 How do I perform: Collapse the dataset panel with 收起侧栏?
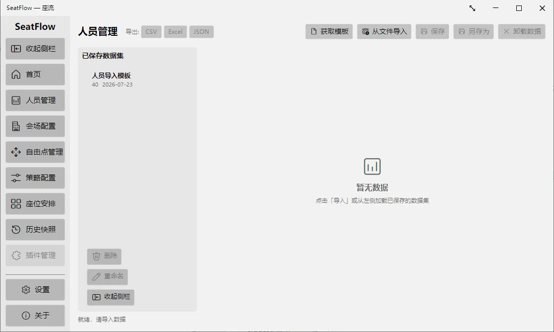pos(111,297)
